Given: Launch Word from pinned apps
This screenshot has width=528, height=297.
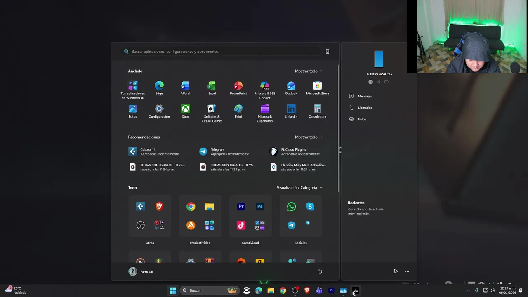Looking at the screenshot, I should pos(186,88).
